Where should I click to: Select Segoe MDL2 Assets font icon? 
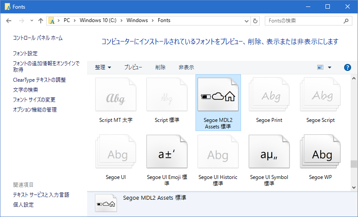point(218,95)
